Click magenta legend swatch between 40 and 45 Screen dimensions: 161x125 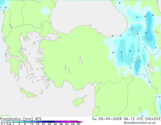click(x=69, y=122)
